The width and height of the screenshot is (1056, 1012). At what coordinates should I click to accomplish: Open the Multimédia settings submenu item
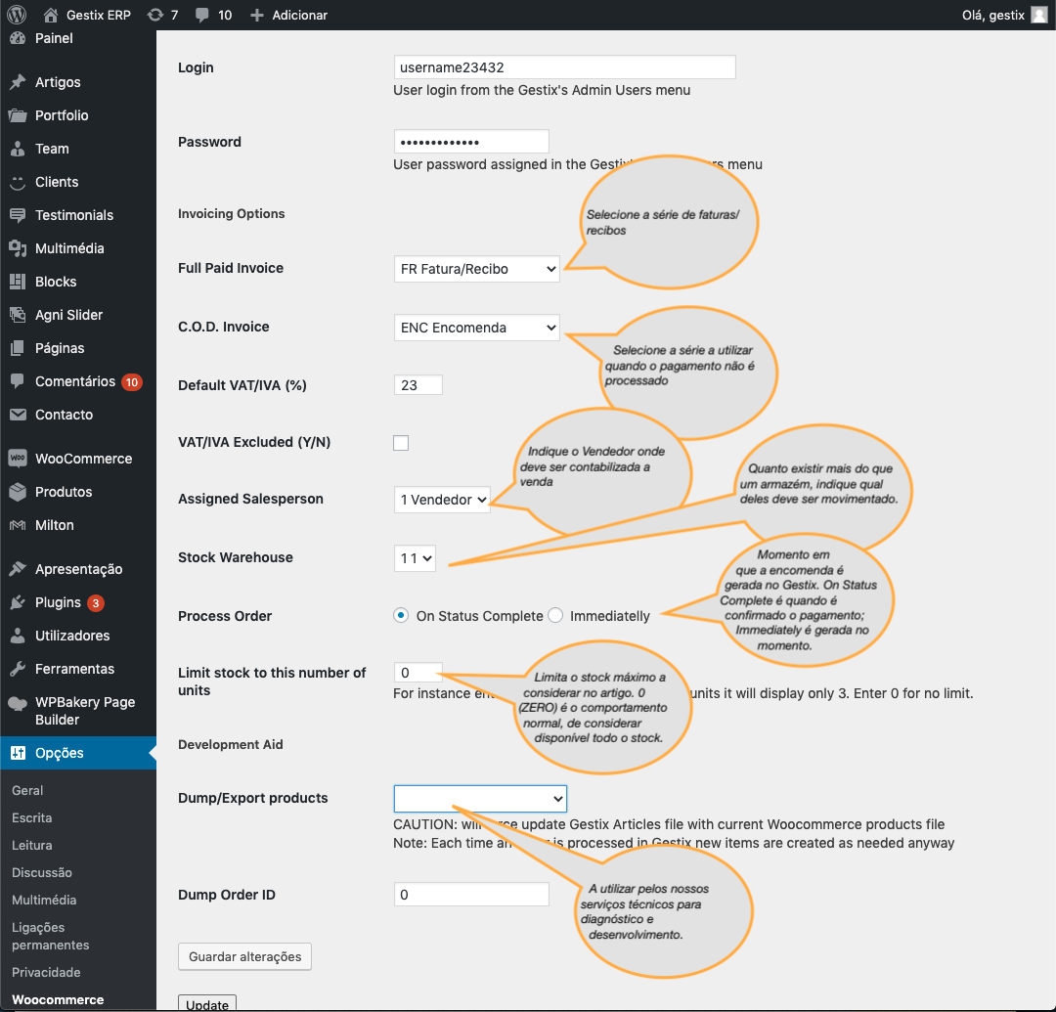pos(44,901)
